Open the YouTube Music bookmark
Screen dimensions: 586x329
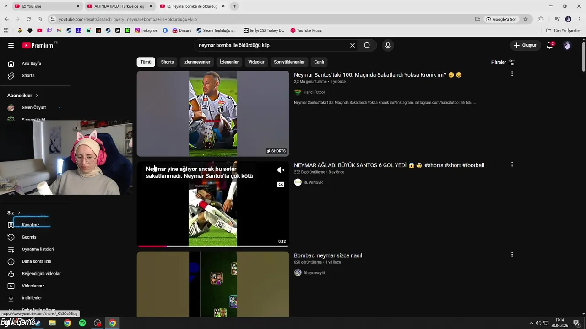point(306,31)
